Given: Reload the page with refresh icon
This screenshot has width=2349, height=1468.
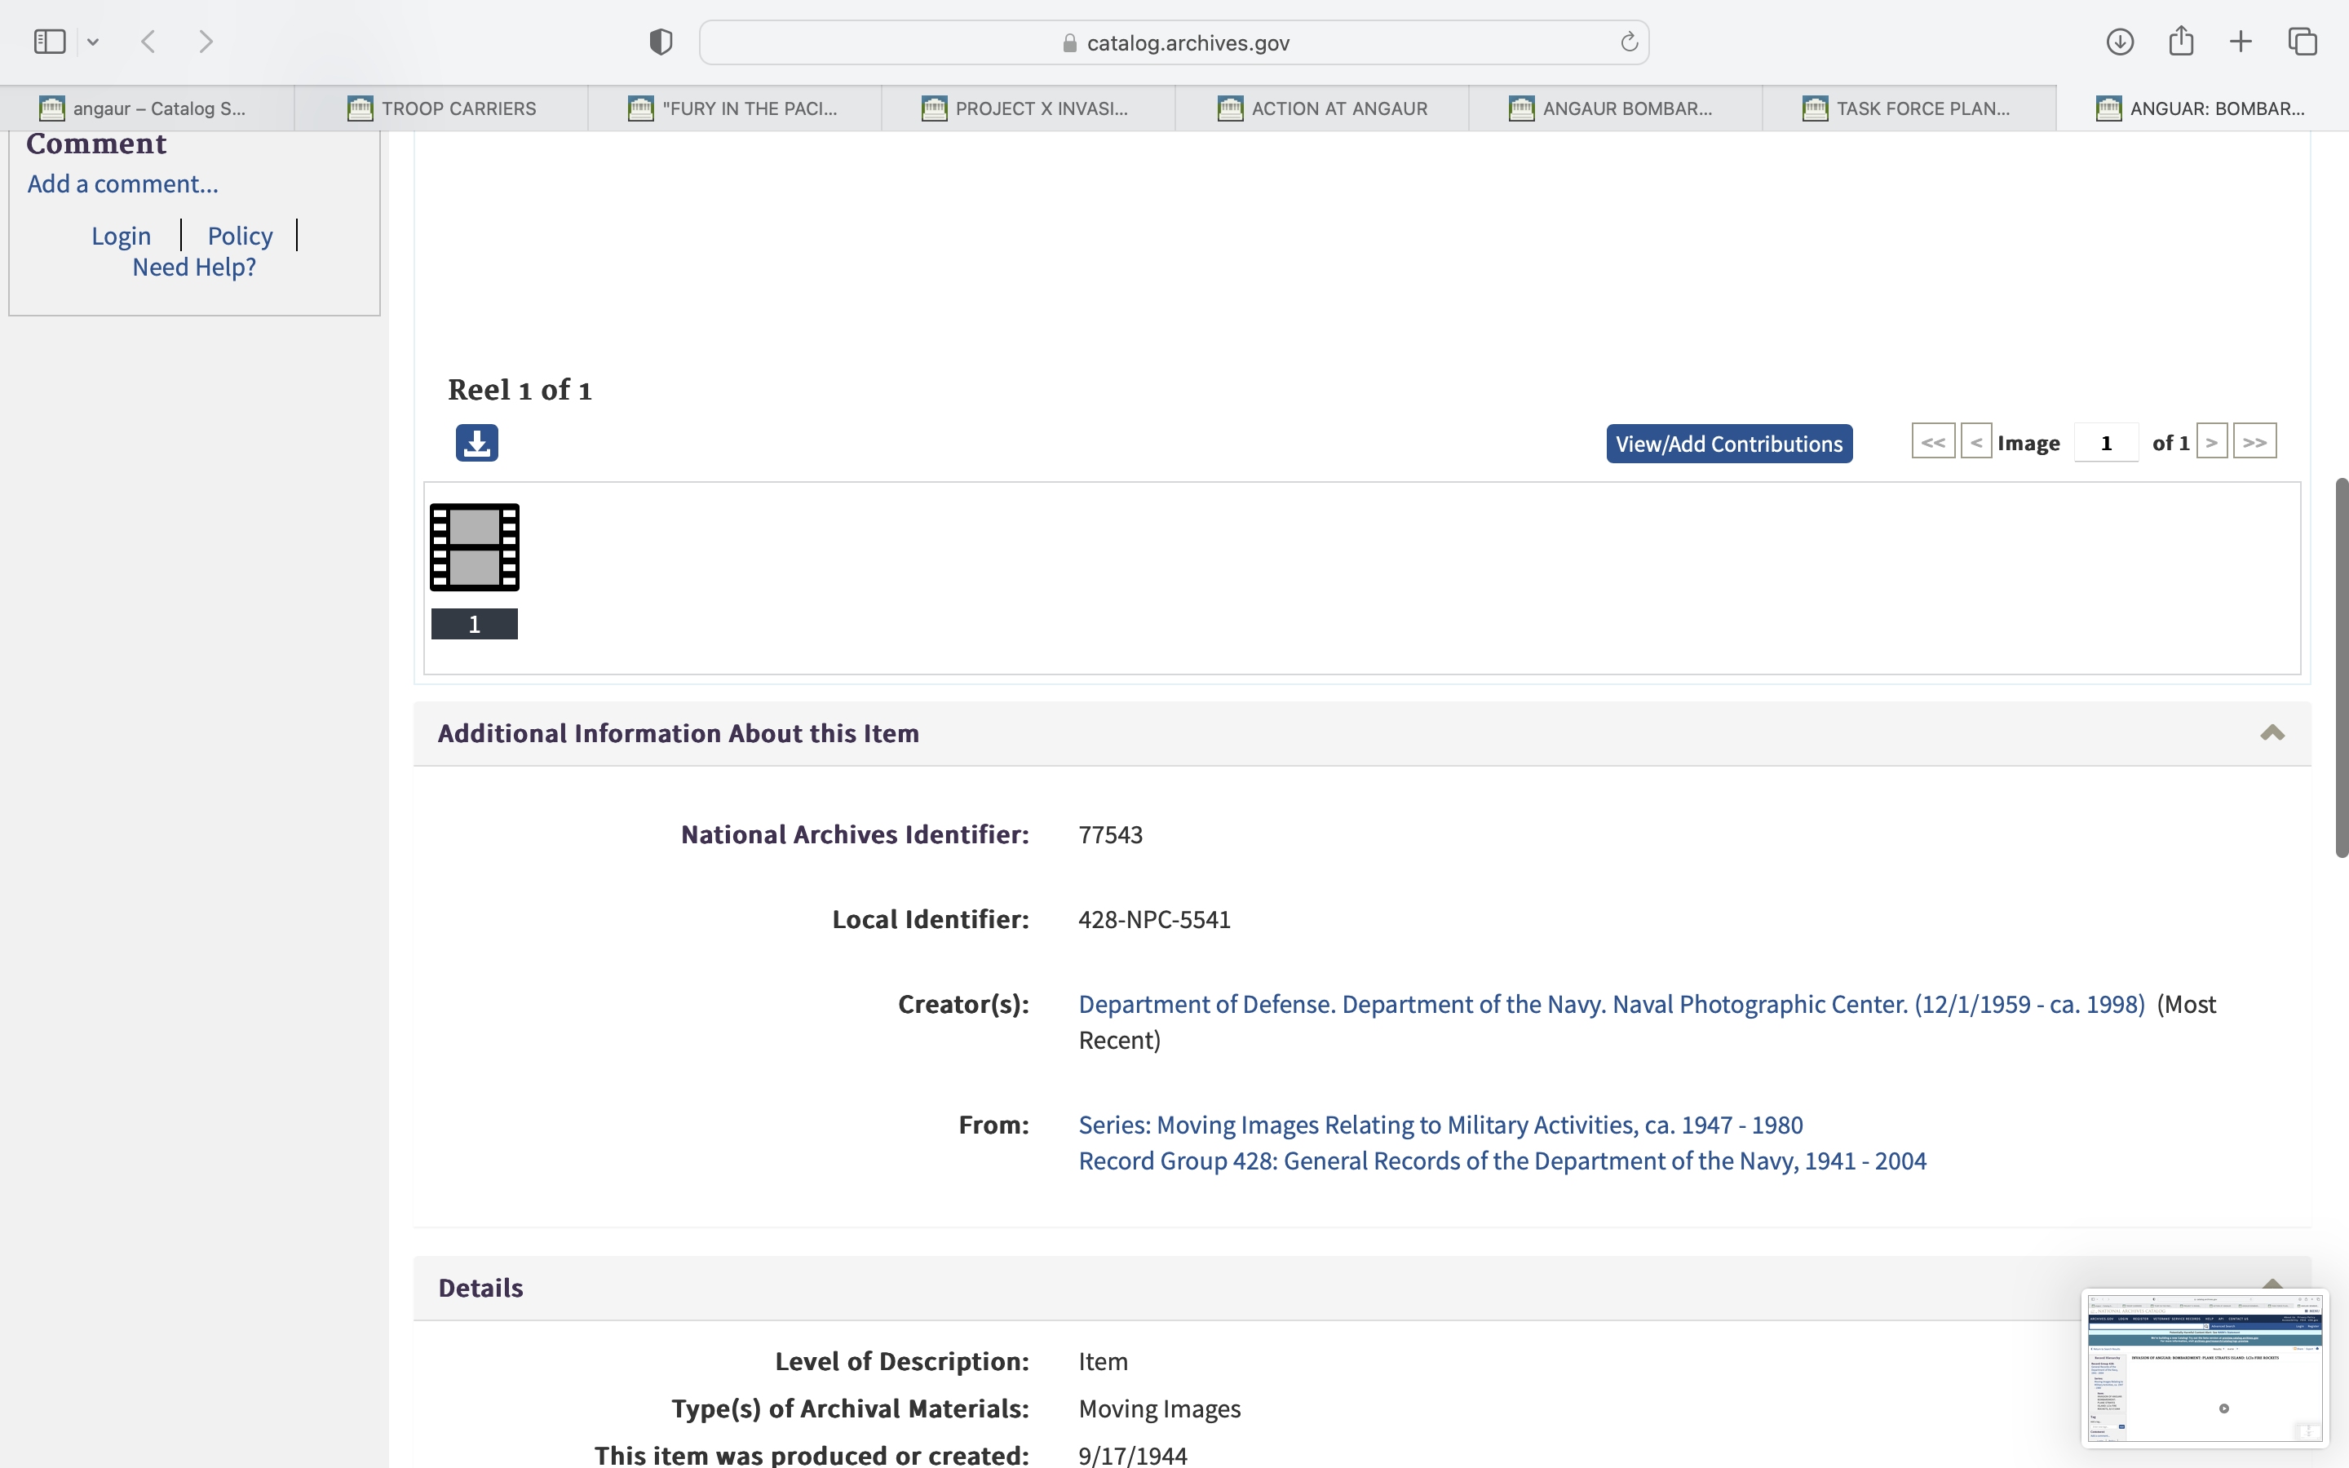Looking at the screenshot, I should tap(1629, 42).
